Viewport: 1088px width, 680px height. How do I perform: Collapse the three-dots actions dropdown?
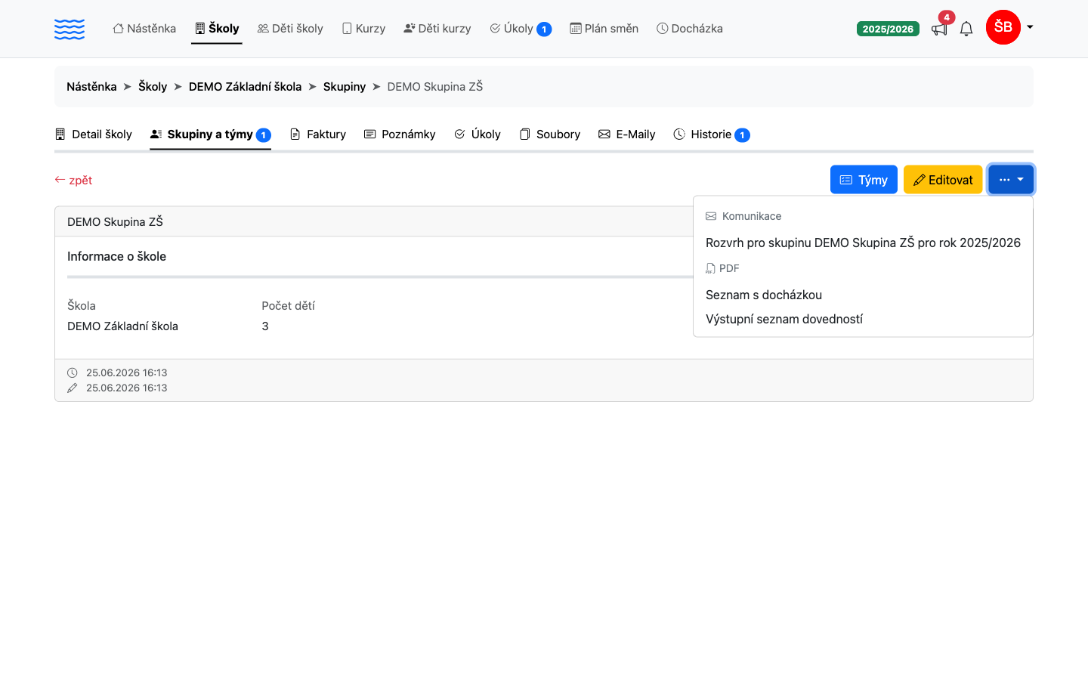tap(1011, 180)
